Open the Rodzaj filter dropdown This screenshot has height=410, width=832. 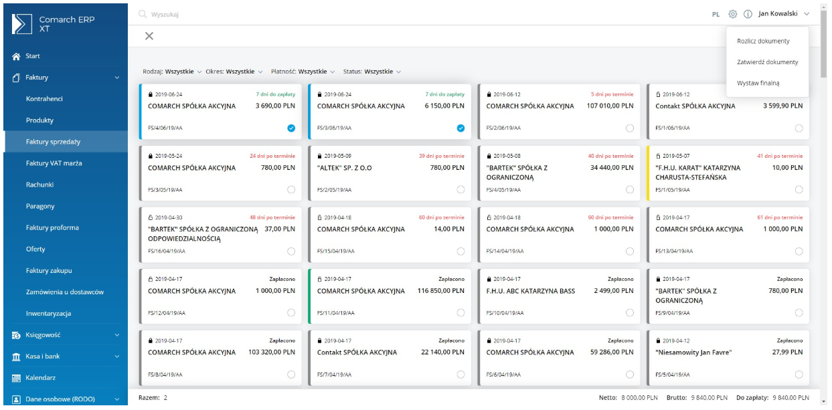pos(171,72)
